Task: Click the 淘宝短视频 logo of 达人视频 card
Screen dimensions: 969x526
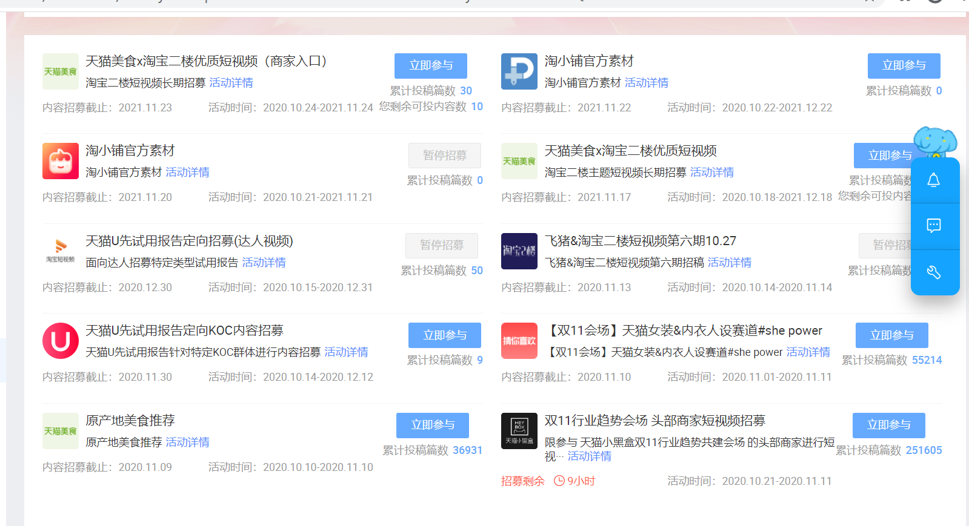Action: click(x=61, y=251)
